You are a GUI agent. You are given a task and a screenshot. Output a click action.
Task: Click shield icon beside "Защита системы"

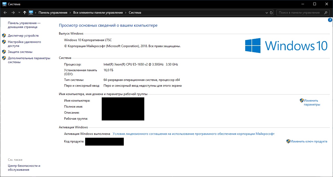[4, 52]
